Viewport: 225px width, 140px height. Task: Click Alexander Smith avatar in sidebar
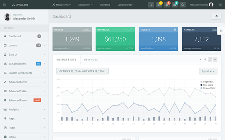[7, 17]
